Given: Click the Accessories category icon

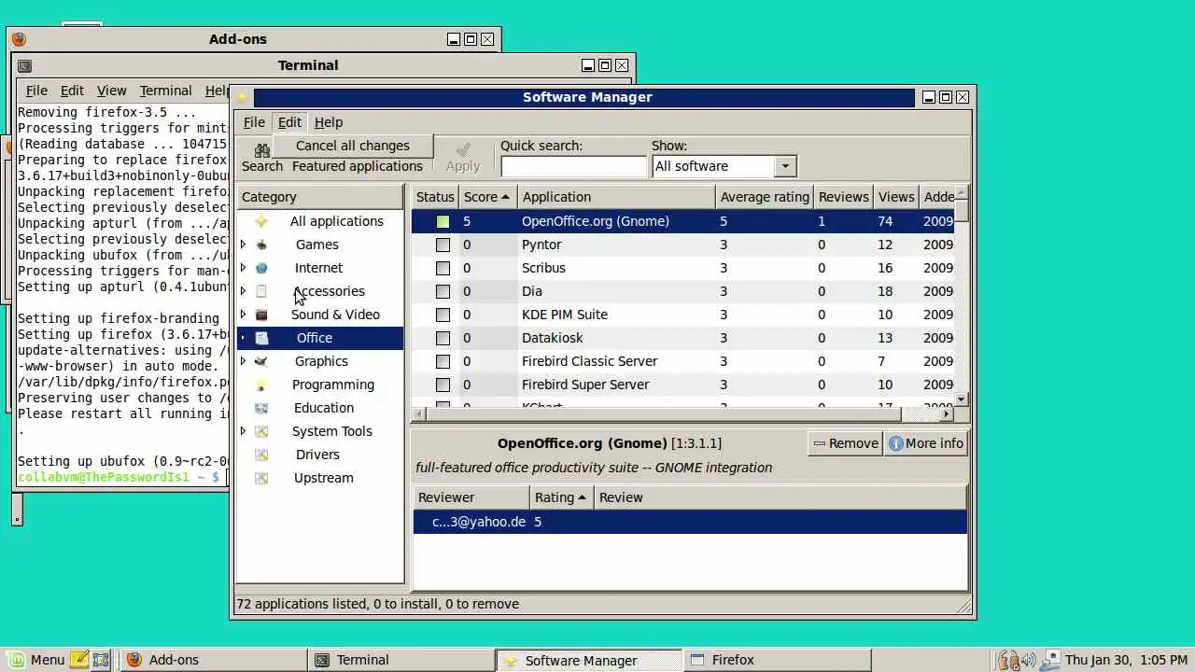Looking at the screenshot, I should coord(261,291).
